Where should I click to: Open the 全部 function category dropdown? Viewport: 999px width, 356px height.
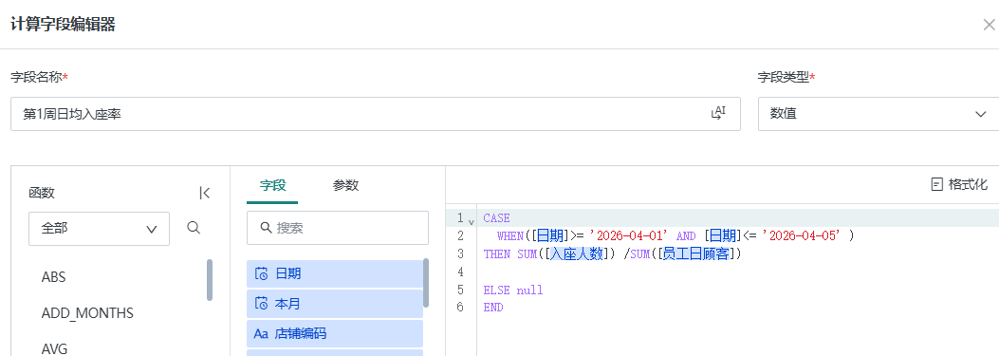coord(100,229)
